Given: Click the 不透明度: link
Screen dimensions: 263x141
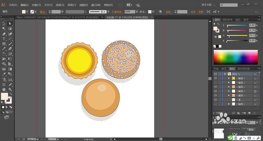Looking at the screenshot, I should (117, 12).
